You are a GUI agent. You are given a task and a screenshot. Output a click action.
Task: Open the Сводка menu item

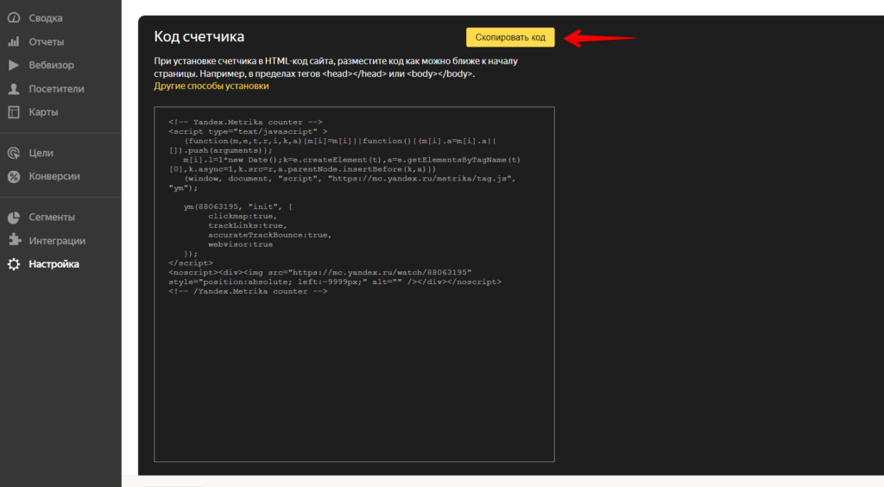point(46,18)
